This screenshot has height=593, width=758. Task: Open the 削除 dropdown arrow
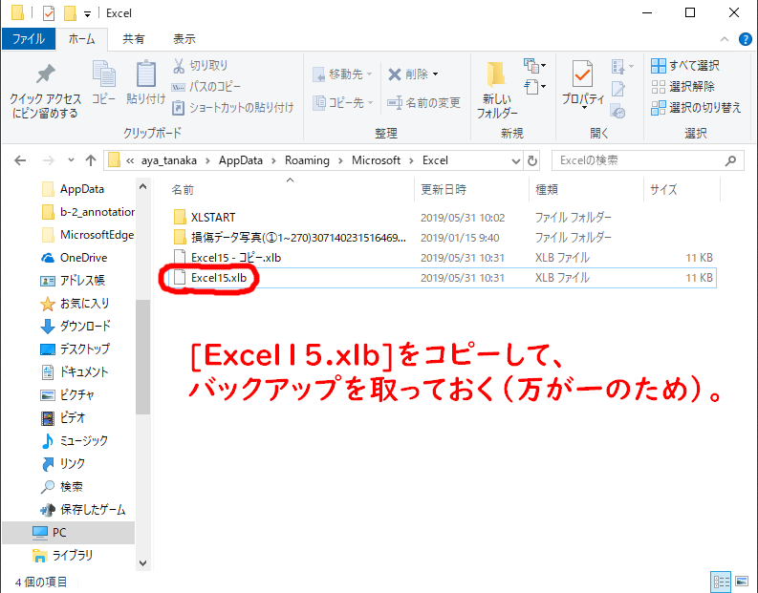tap(435, 74)
